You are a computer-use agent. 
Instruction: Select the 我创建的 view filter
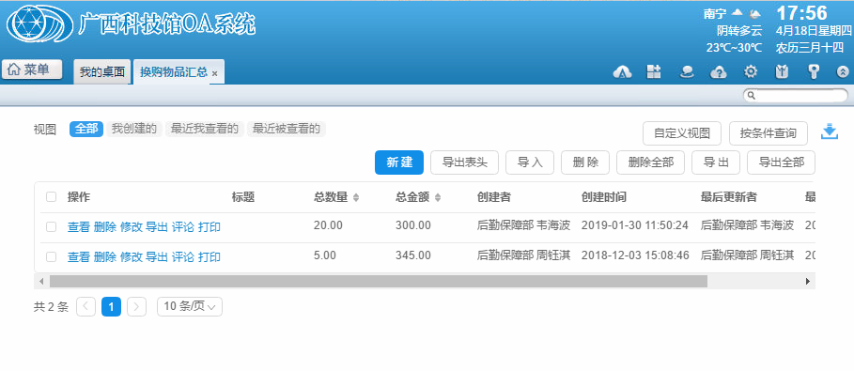pyautogui.click(x=134, y=129)
